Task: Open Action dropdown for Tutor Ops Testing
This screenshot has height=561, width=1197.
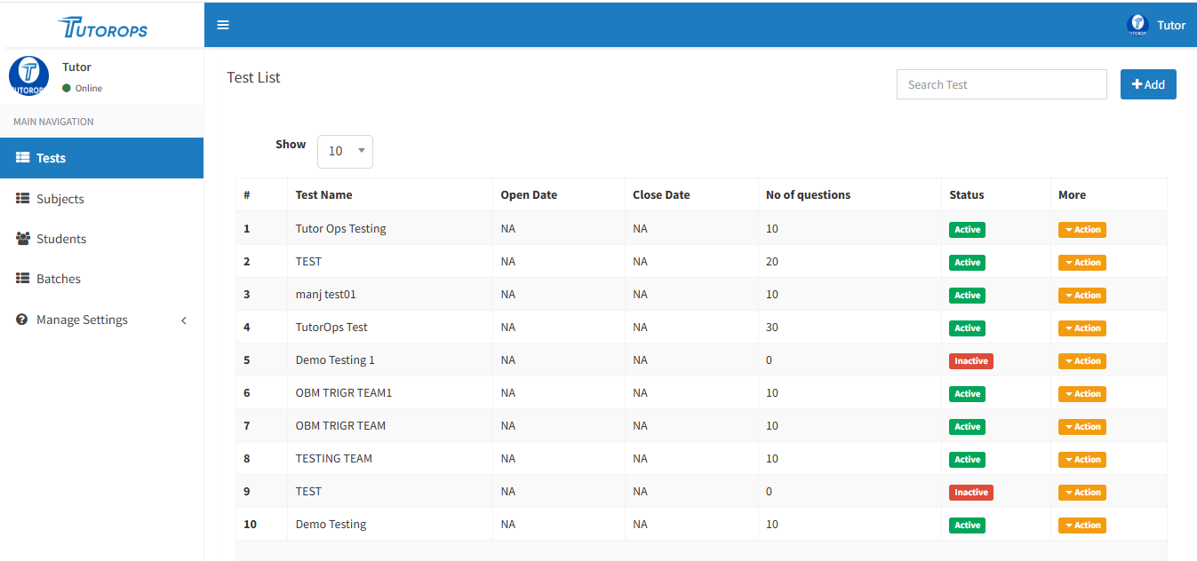Action: click(x=1081, y=230)
